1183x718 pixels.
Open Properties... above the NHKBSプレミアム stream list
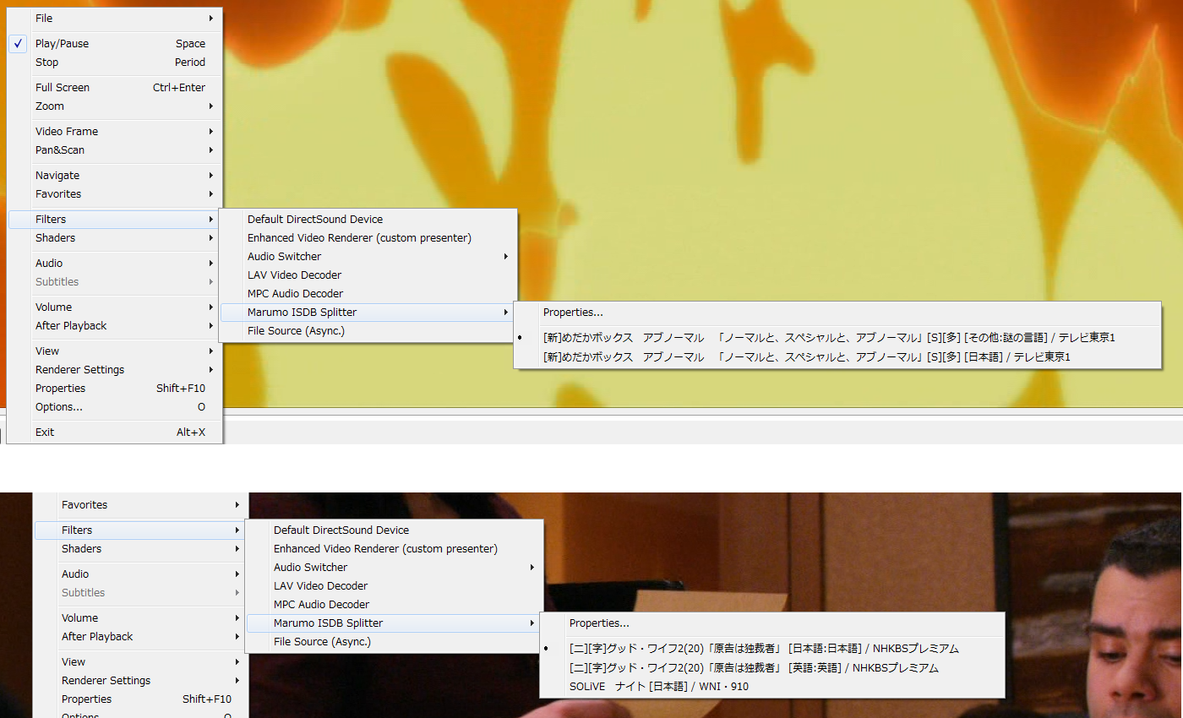(x=599, y=623)
